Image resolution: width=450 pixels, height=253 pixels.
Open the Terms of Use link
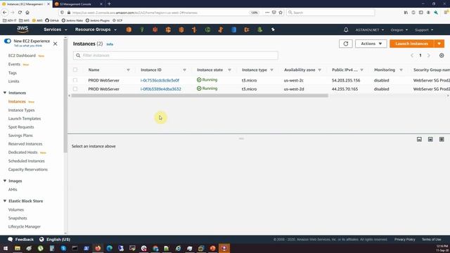point(431,239)
